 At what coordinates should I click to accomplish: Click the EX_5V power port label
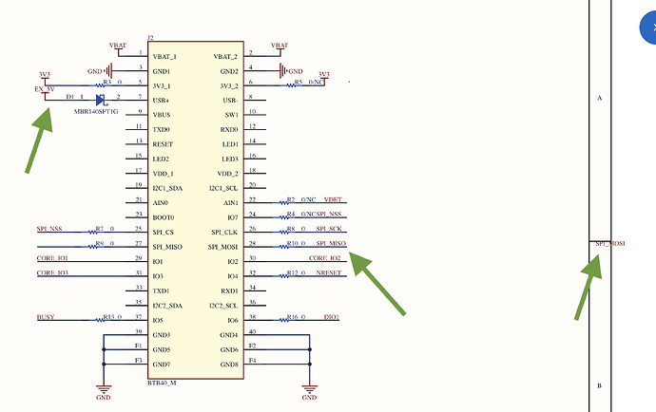(45, 89)
